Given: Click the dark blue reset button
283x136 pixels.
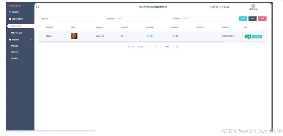Looking at the screenshot, I should (x=252, y=19).
